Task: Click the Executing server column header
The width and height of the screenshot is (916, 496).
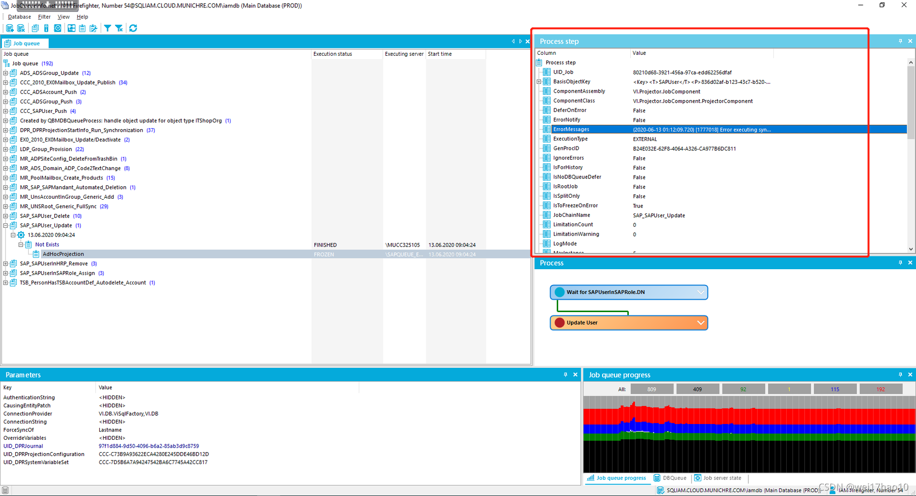Action: 404,54
